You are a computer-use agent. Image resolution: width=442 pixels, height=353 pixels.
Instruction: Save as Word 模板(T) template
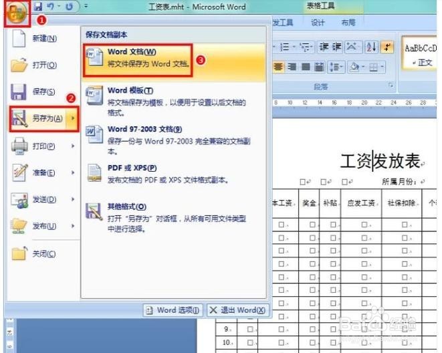tap(175, 101)
